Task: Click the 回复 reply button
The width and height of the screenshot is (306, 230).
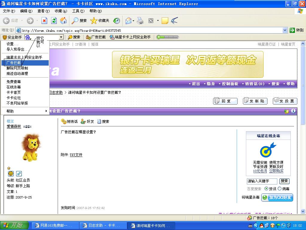Action: [x=225, y=101]
